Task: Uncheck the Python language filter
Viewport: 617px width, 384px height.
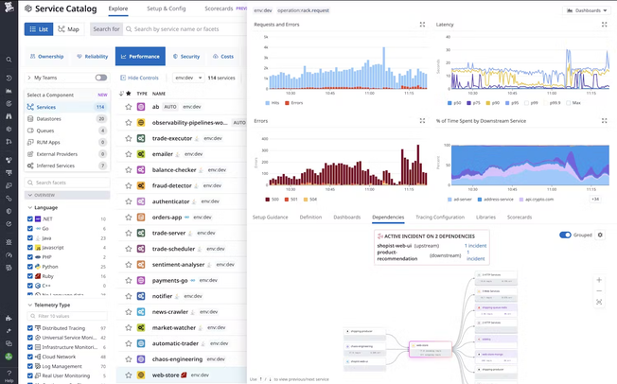Action: point(31,267)
